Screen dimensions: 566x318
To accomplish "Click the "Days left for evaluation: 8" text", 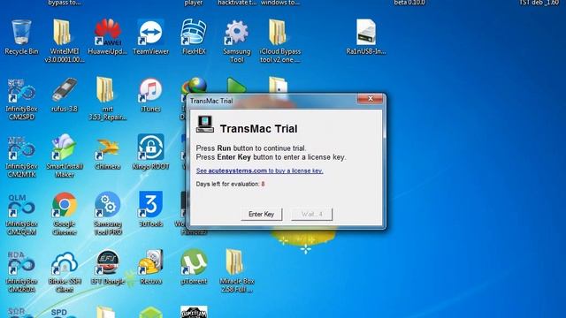I will tap(230, 184).
